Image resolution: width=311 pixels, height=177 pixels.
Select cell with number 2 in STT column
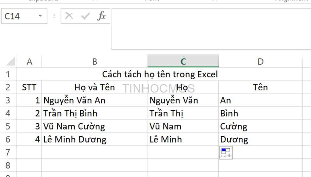click(29, 113)
